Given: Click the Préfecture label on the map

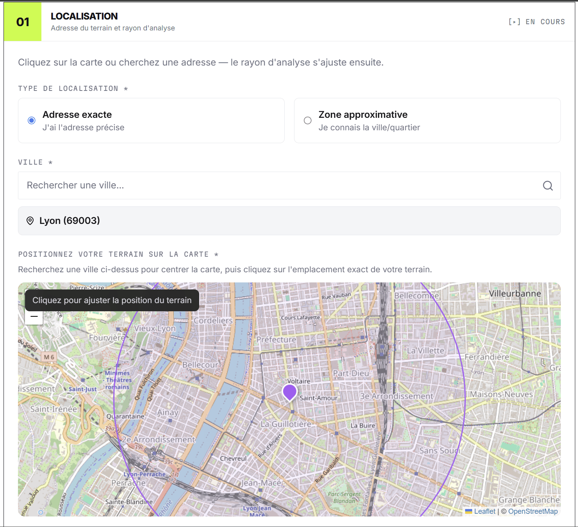Looking at the screenshot, I should pos(276,340).
